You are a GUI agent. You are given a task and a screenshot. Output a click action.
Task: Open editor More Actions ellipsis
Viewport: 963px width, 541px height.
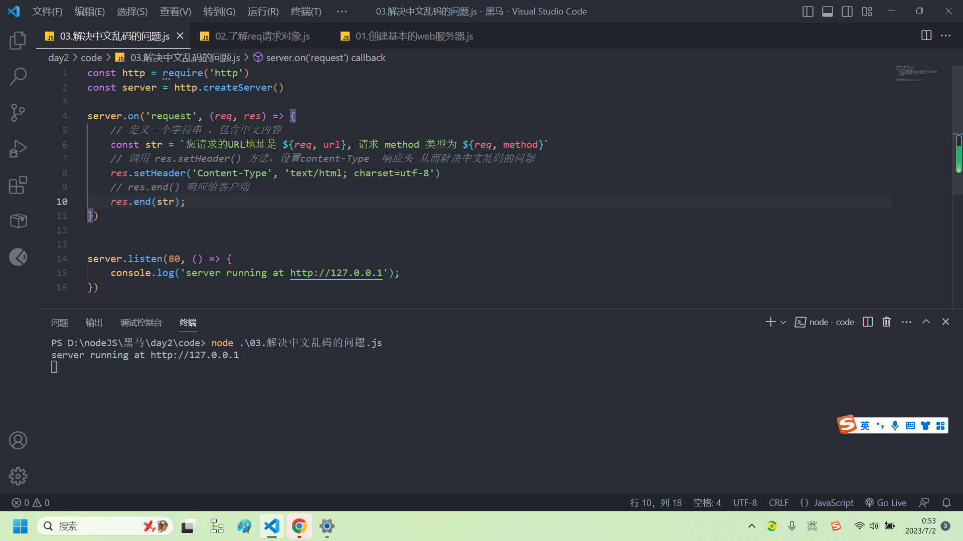point(945,36)
